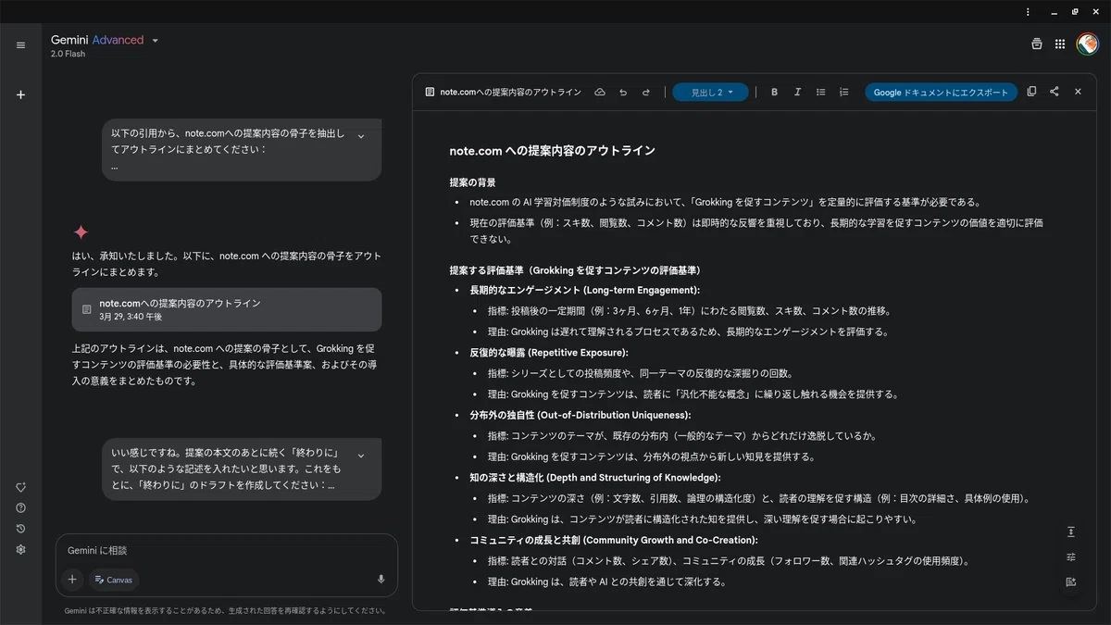This screenshot has height=625, width=1111.
Task: Start a new chat with plus icon
Action: (x=20, y=94)
